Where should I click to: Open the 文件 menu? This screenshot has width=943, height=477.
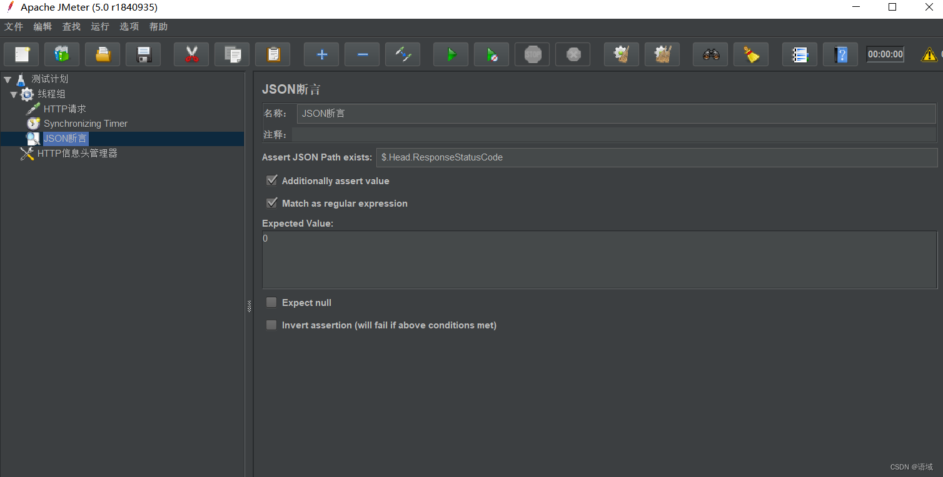14,27
